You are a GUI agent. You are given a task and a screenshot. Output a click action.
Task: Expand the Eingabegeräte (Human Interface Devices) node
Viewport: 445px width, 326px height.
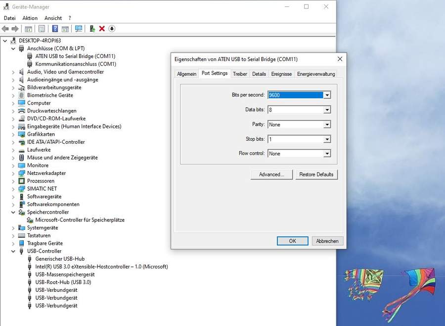tap(13, 127)
